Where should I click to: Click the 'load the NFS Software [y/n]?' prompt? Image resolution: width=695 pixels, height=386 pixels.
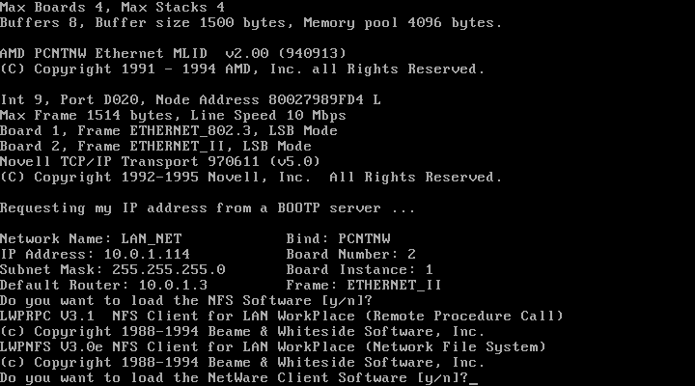tap(186, 301)
